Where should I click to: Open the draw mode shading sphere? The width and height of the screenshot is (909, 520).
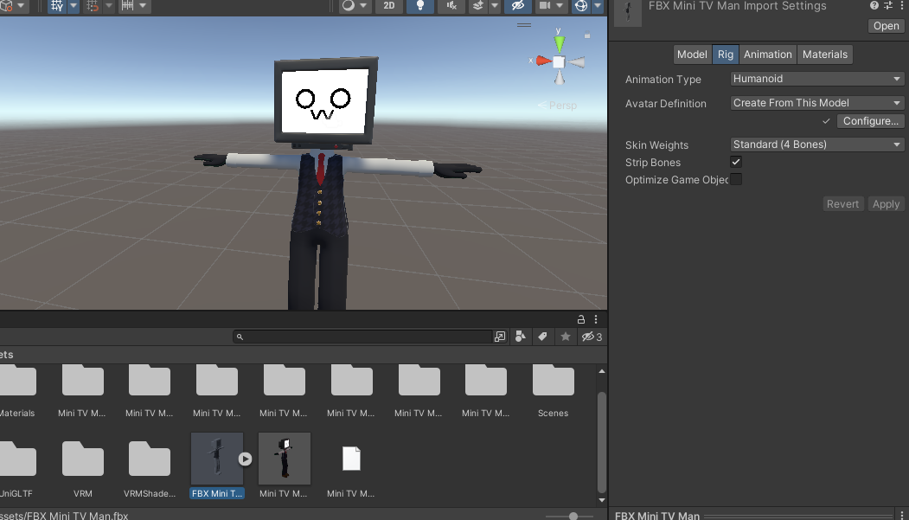[x=348, y=6]
